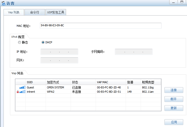Click the IP 地址 input field
Image resolution: width=187 pixels, height=127 pixels.
59,52
